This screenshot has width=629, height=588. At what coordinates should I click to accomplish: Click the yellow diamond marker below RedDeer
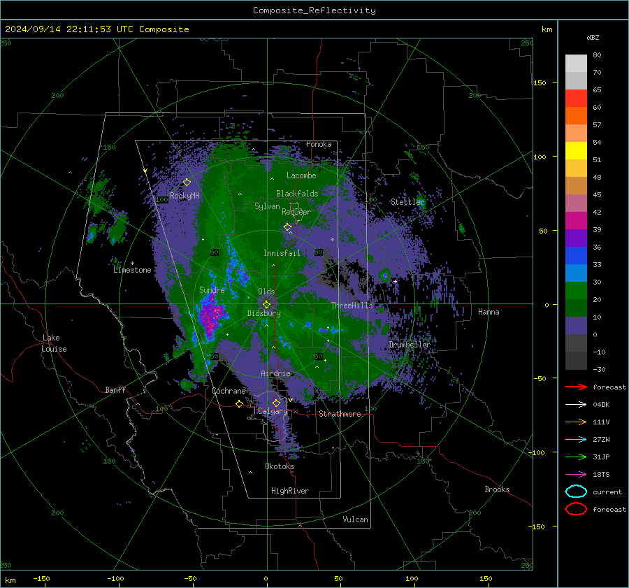pyautogui.click(x=287, y=227)
